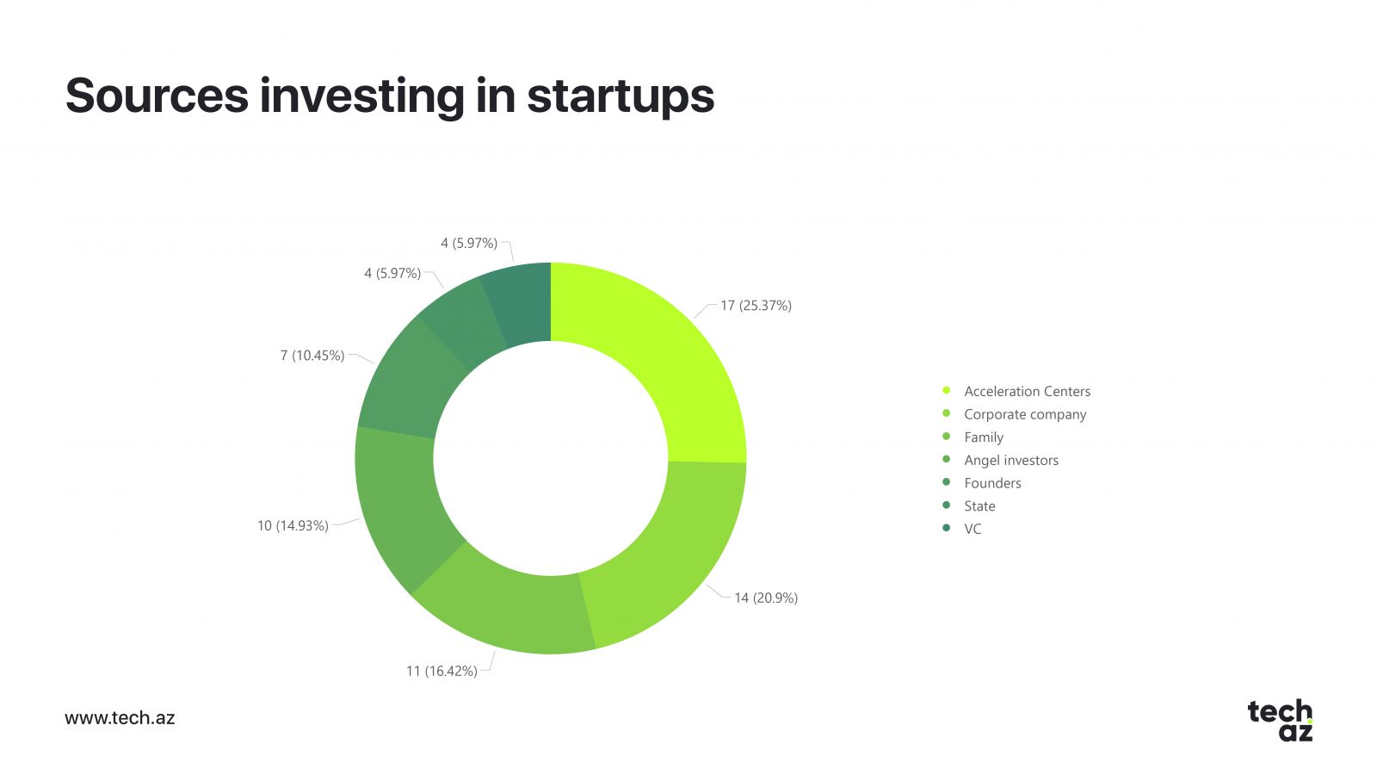This screenshot has height=775, width=1377.
Task: Click the 7 (10.45%) data label
Action: tap(312, 356)
